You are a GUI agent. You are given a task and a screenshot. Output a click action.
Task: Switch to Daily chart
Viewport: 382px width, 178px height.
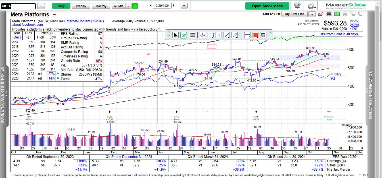[61, 6]
